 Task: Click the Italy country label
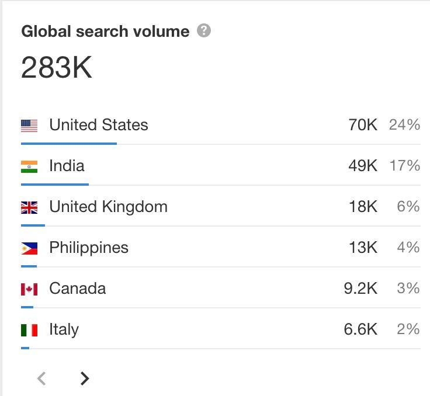click(x=64, y=329)
